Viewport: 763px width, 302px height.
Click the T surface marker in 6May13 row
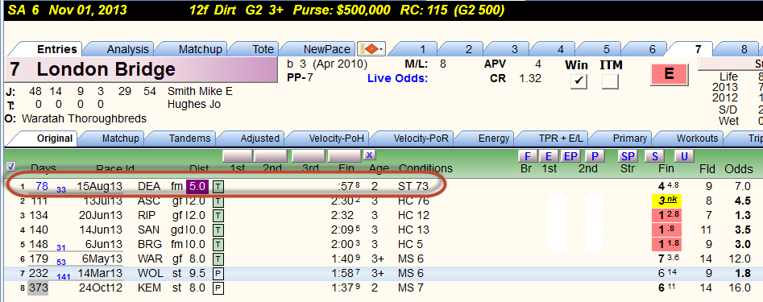tap(218, 259)
